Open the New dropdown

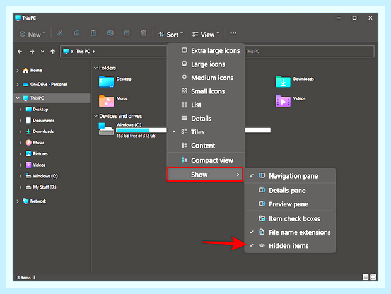tap(32, 35)
